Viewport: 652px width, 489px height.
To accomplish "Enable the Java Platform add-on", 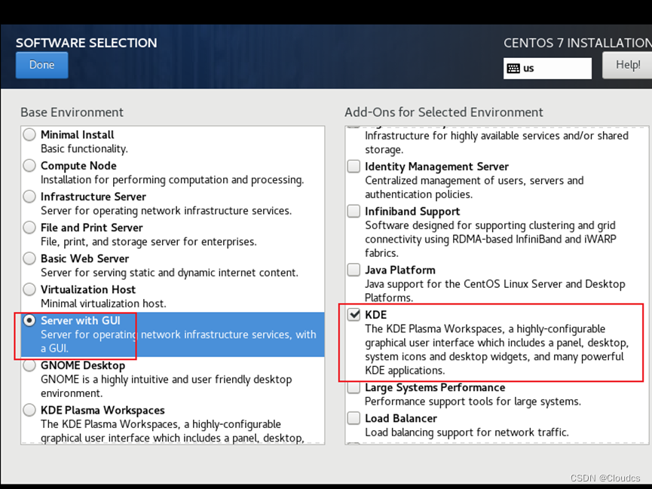I will 353,269.
